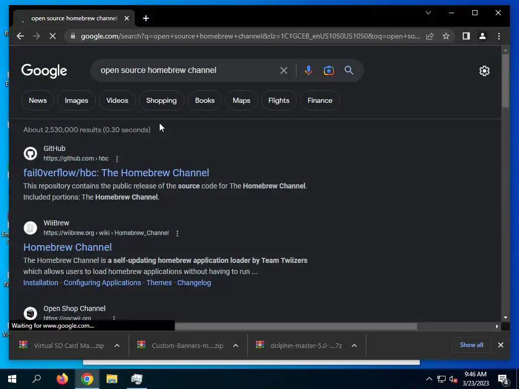Show hidden system tray icons
Screen dimensions: 519x389
coord(429,379)
